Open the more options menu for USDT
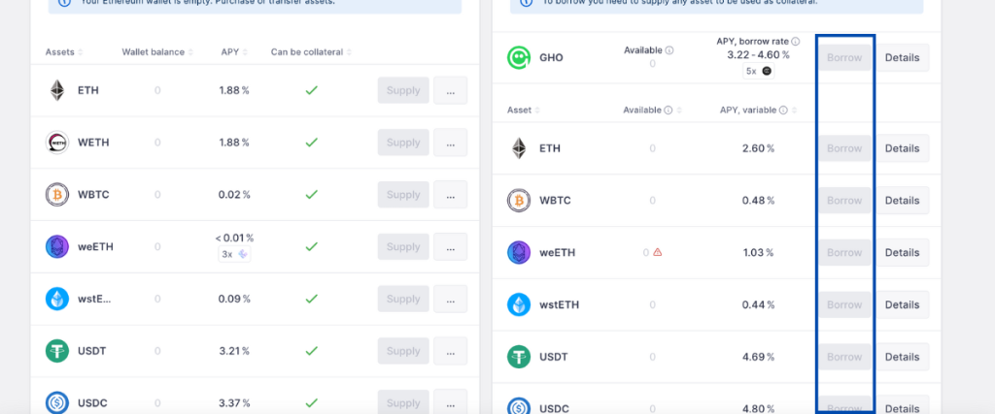995x414 pixels. [450, 351]
